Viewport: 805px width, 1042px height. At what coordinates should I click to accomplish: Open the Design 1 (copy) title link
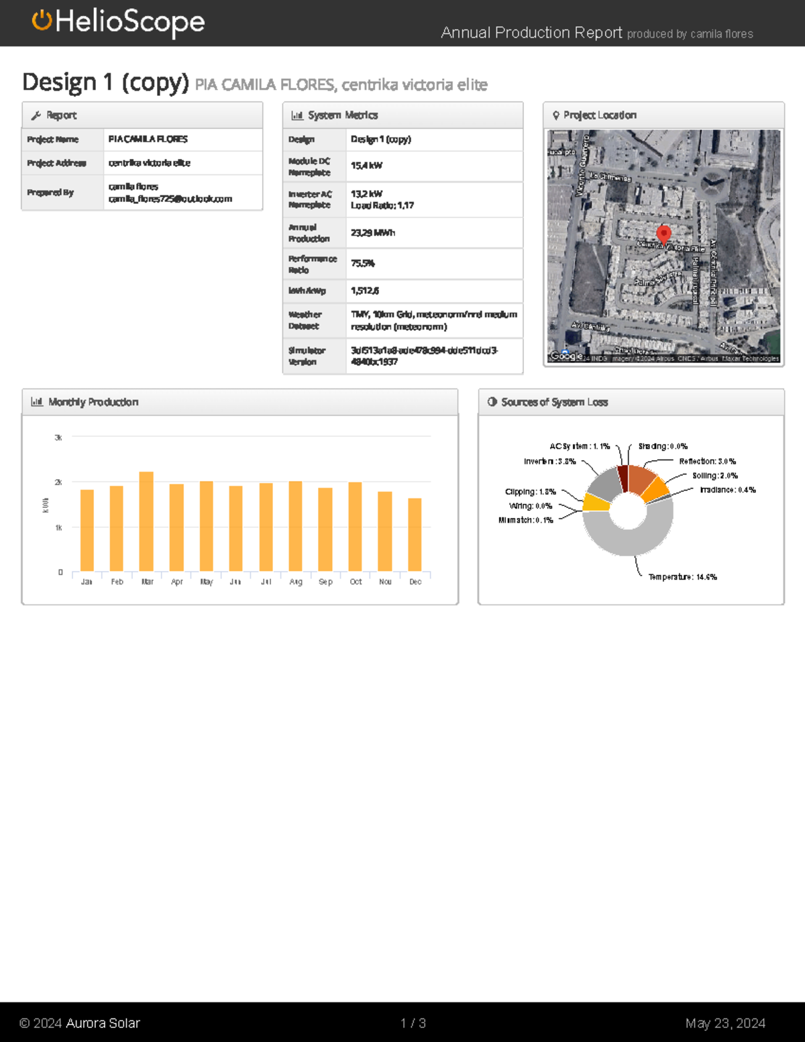coord(104,82)
